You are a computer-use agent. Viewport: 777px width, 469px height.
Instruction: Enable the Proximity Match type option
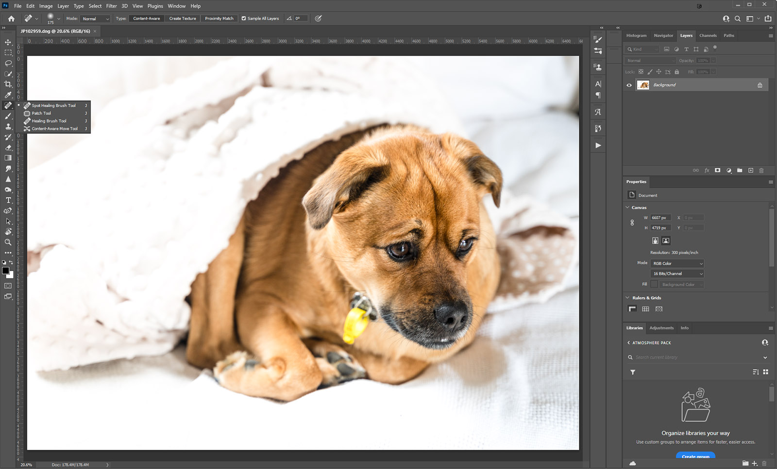tap(219, 18)
